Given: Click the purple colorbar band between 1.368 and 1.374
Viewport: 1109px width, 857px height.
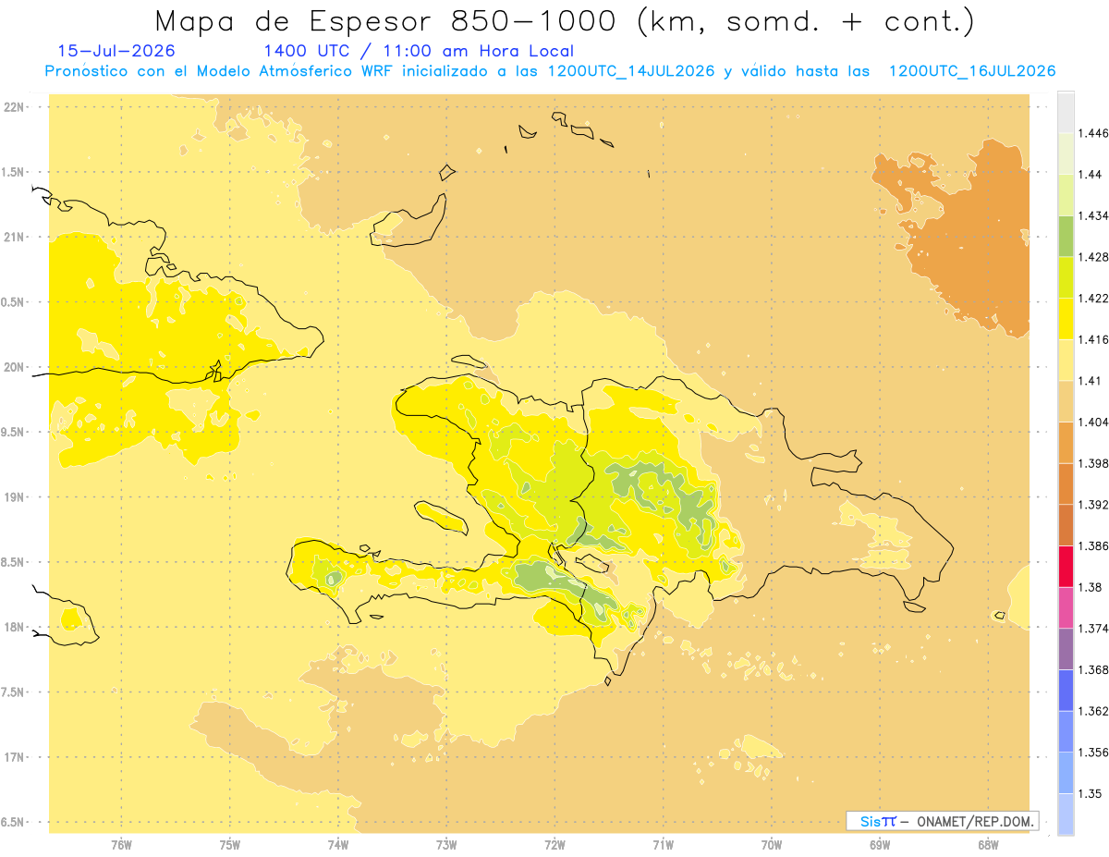Looking at the screenshot, I should pyautogui.click(x=1066, y=649).
